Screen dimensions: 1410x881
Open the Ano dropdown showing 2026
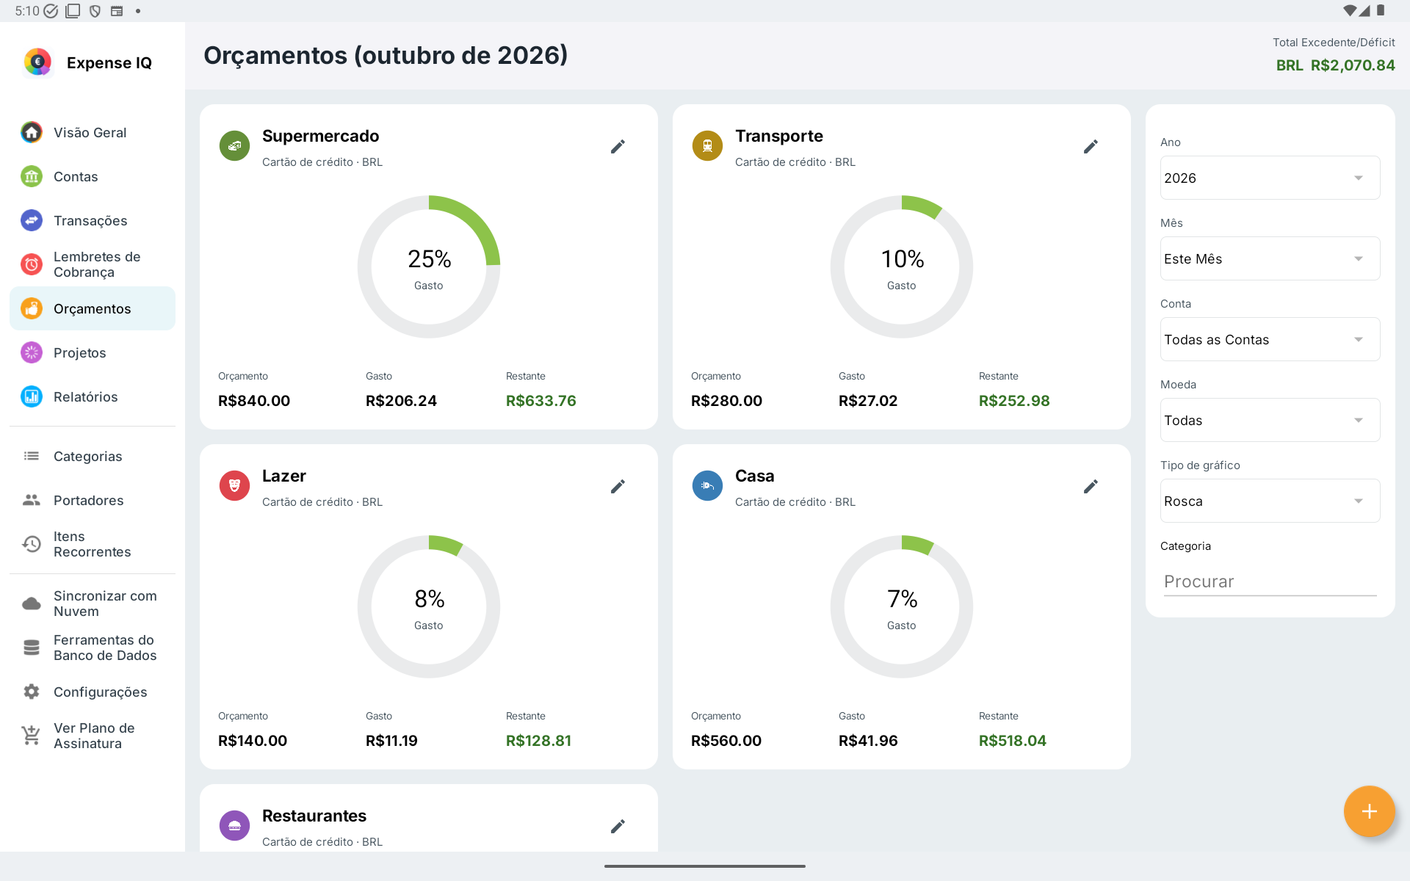pyautogui.click(x=1270, y=178)
